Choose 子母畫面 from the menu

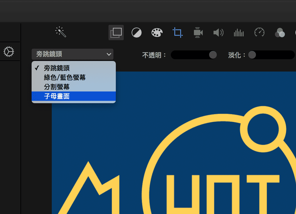pos(74,96)
